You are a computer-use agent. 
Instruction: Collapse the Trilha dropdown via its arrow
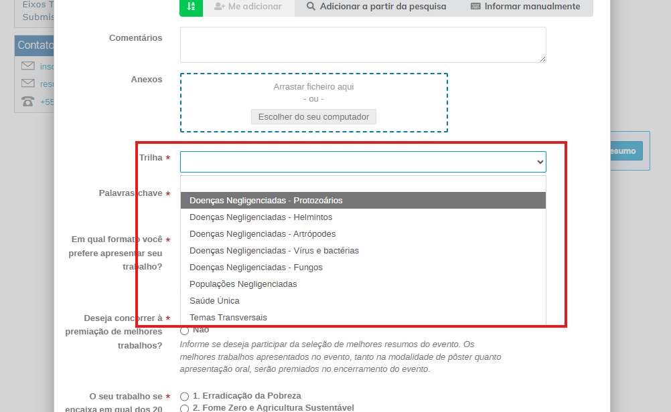[x=540, y=162]
